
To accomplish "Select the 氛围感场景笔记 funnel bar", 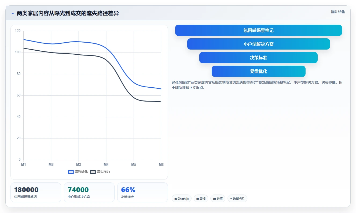I will click(258, 30).
